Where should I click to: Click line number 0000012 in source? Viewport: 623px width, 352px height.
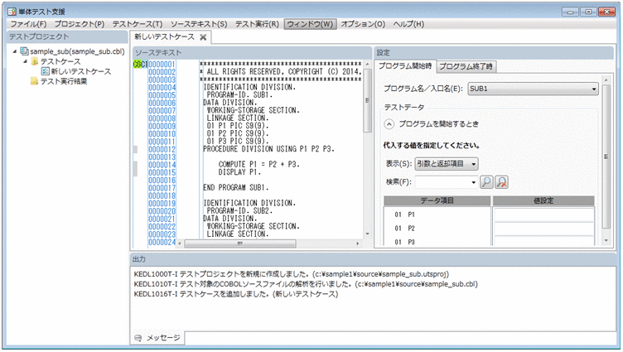tap(162, 149)
